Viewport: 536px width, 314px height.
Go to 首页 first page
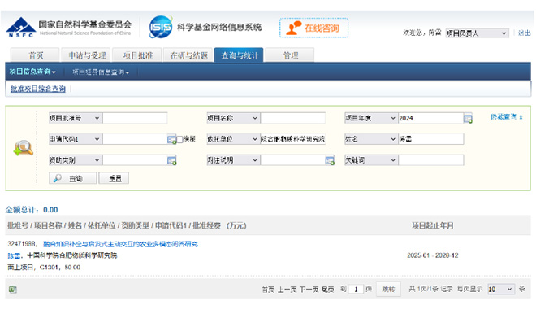[268, 290]
